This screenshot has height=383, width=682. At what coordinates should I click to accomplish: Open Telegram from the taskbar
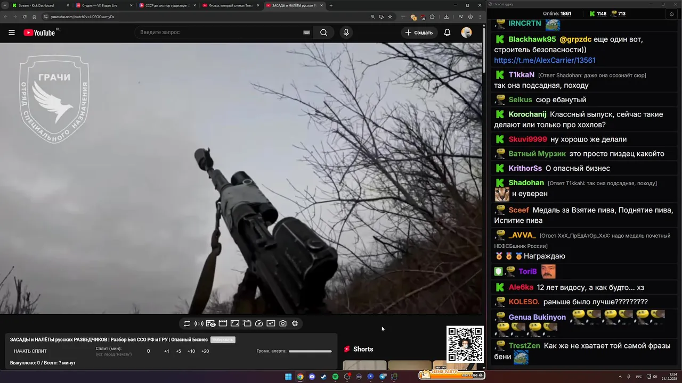[383, 377]
